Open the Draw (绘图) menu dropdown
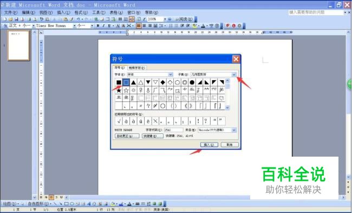 coord(11,204)
